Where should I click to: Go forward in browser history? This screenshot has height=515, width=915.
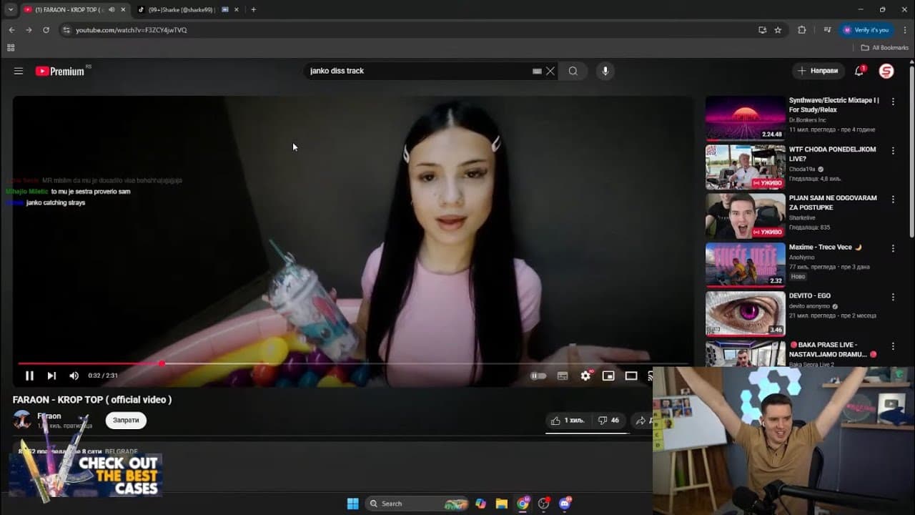click(29, 30)
